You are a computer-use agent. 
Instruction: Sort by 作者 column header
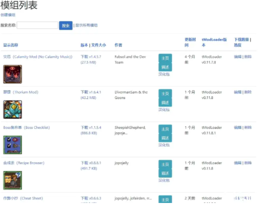point(119,45)
